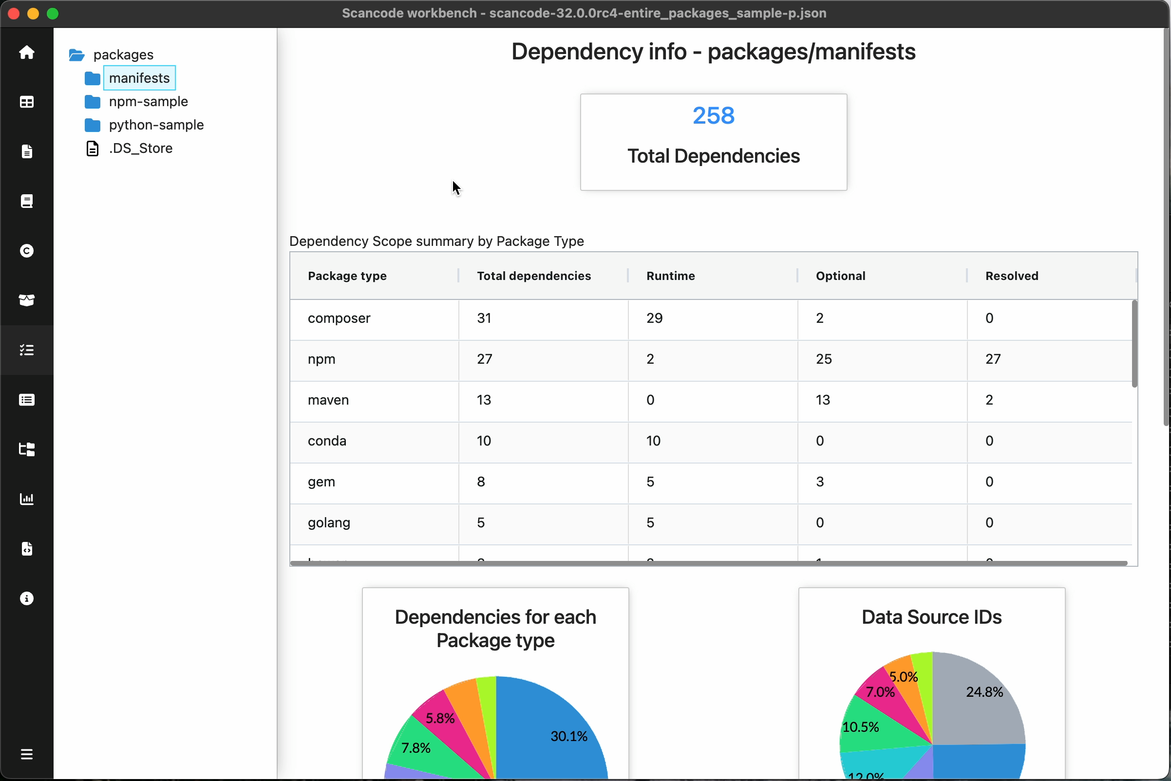Click the python-sample folder icon

pyautogui.click(x=92, y=125)
